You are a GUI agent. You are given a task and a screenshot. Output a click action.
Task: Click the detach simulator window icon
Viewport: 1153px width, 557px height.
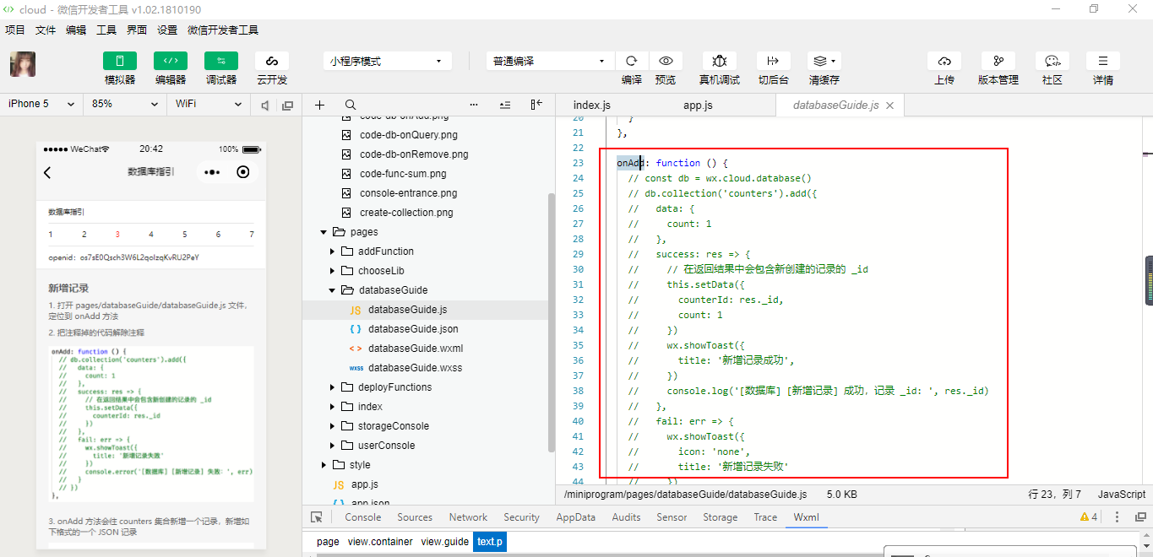click(287, 105)
